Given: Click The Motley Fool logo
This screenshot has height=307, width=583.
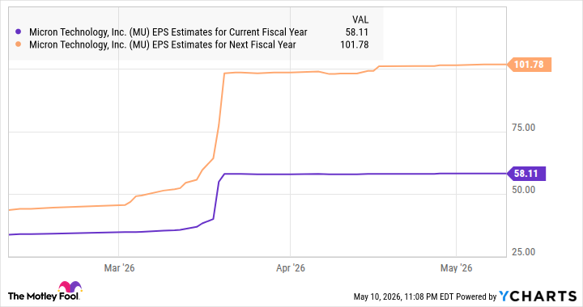Looking at the screenshot, I should [45, 291].
